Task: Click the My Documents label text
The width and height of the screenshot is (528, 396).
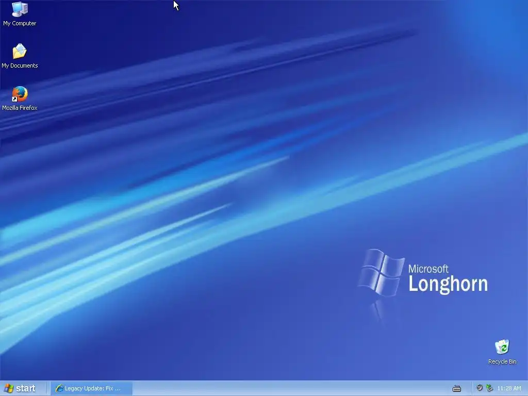Action: pos(20,65)
